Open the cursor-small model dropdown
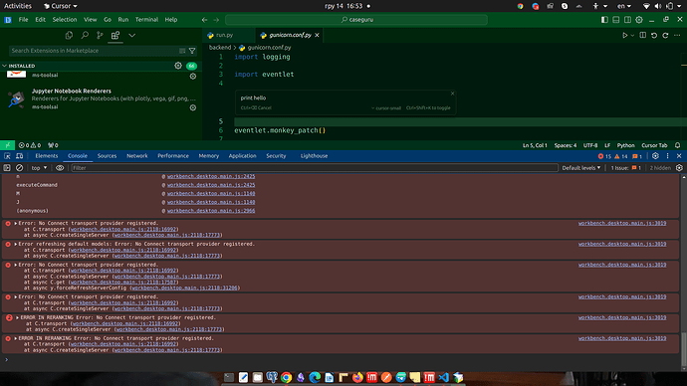The width and height of the screenshot is (687, 386). tap(386, 108)
